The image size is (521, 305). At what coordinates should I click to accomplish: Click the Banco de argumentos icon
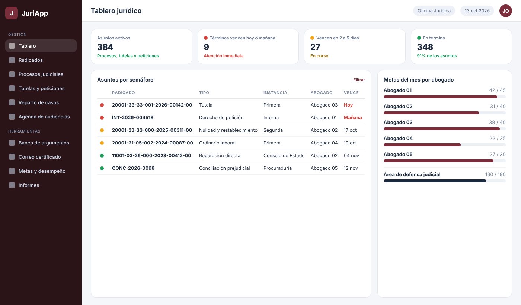pyautogui.click(x=12, y=143)
